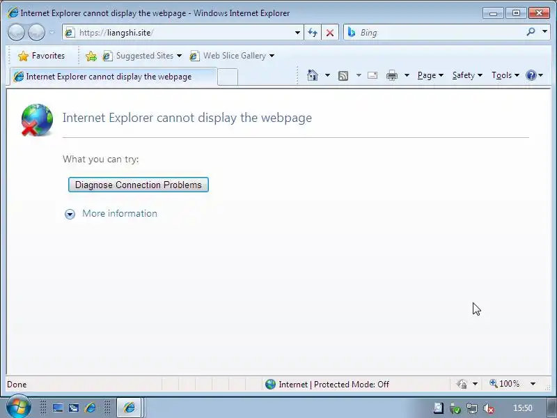Click the green check security tray icon

coord(455,409)
